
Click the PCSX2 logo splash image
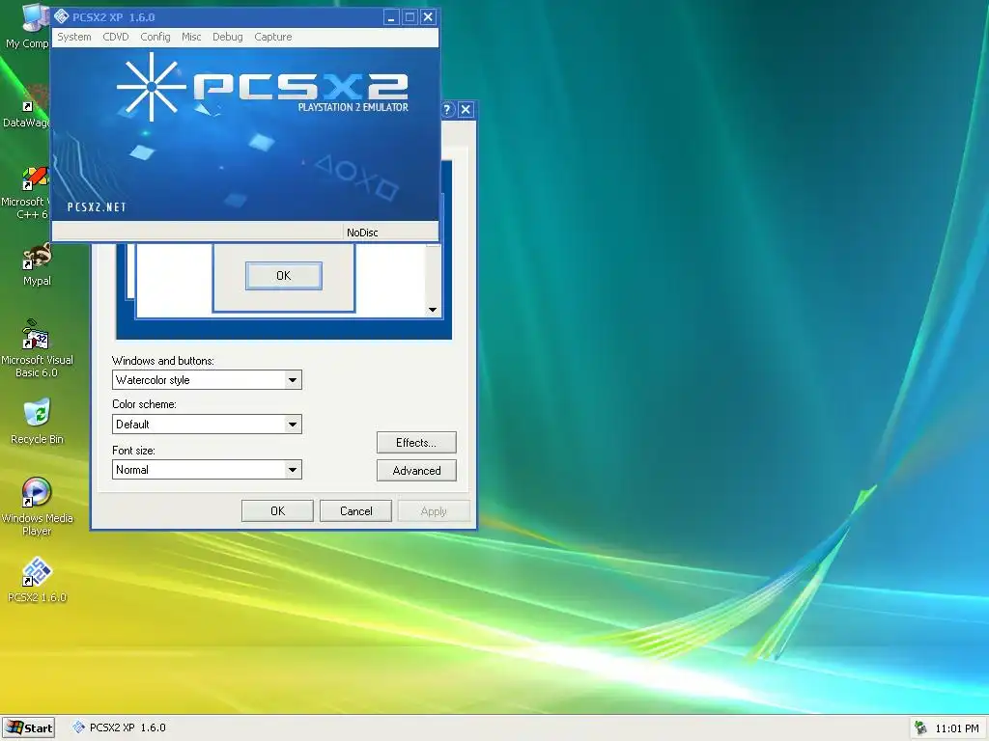[244, 134]
